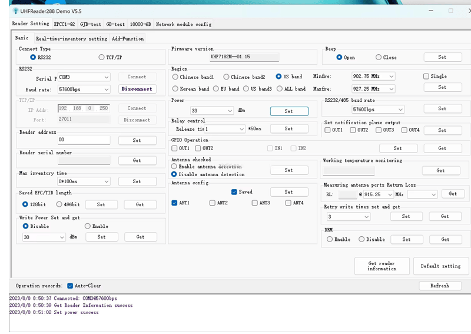Select the US band region radio
This screenshot has height=334, width=471.
288,77
